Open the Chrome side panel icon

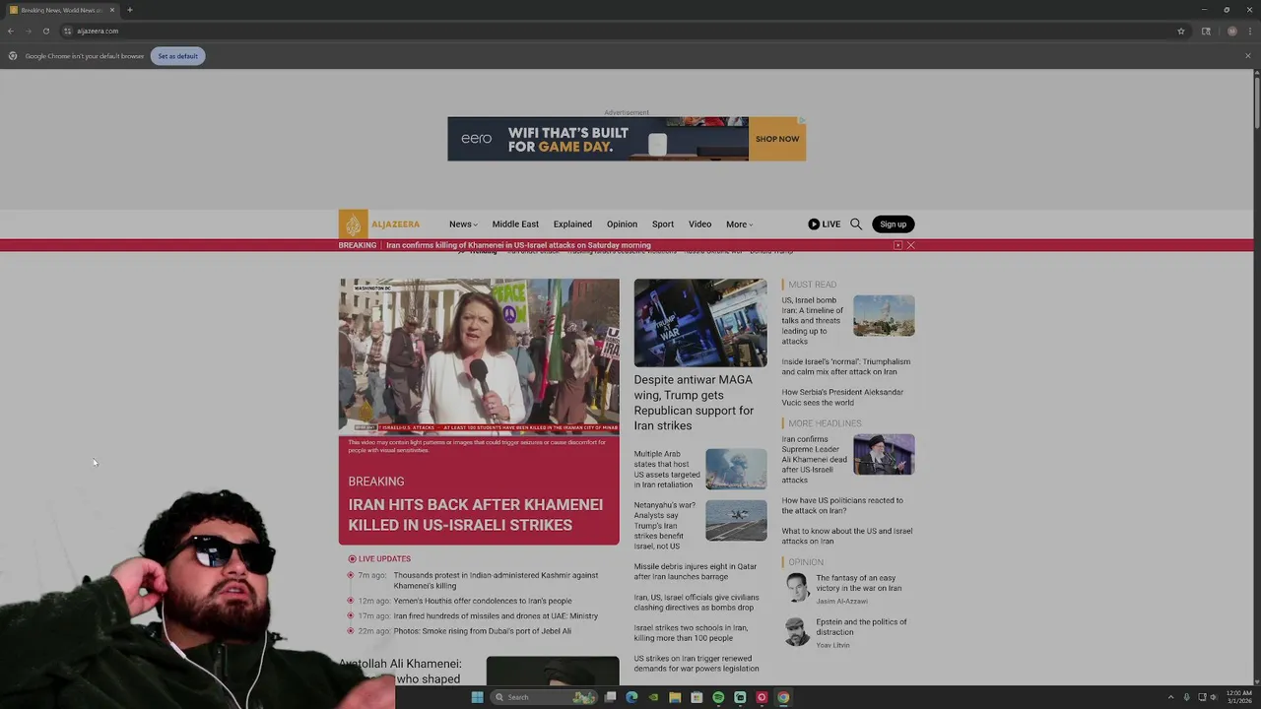[x=1206, y=31]
